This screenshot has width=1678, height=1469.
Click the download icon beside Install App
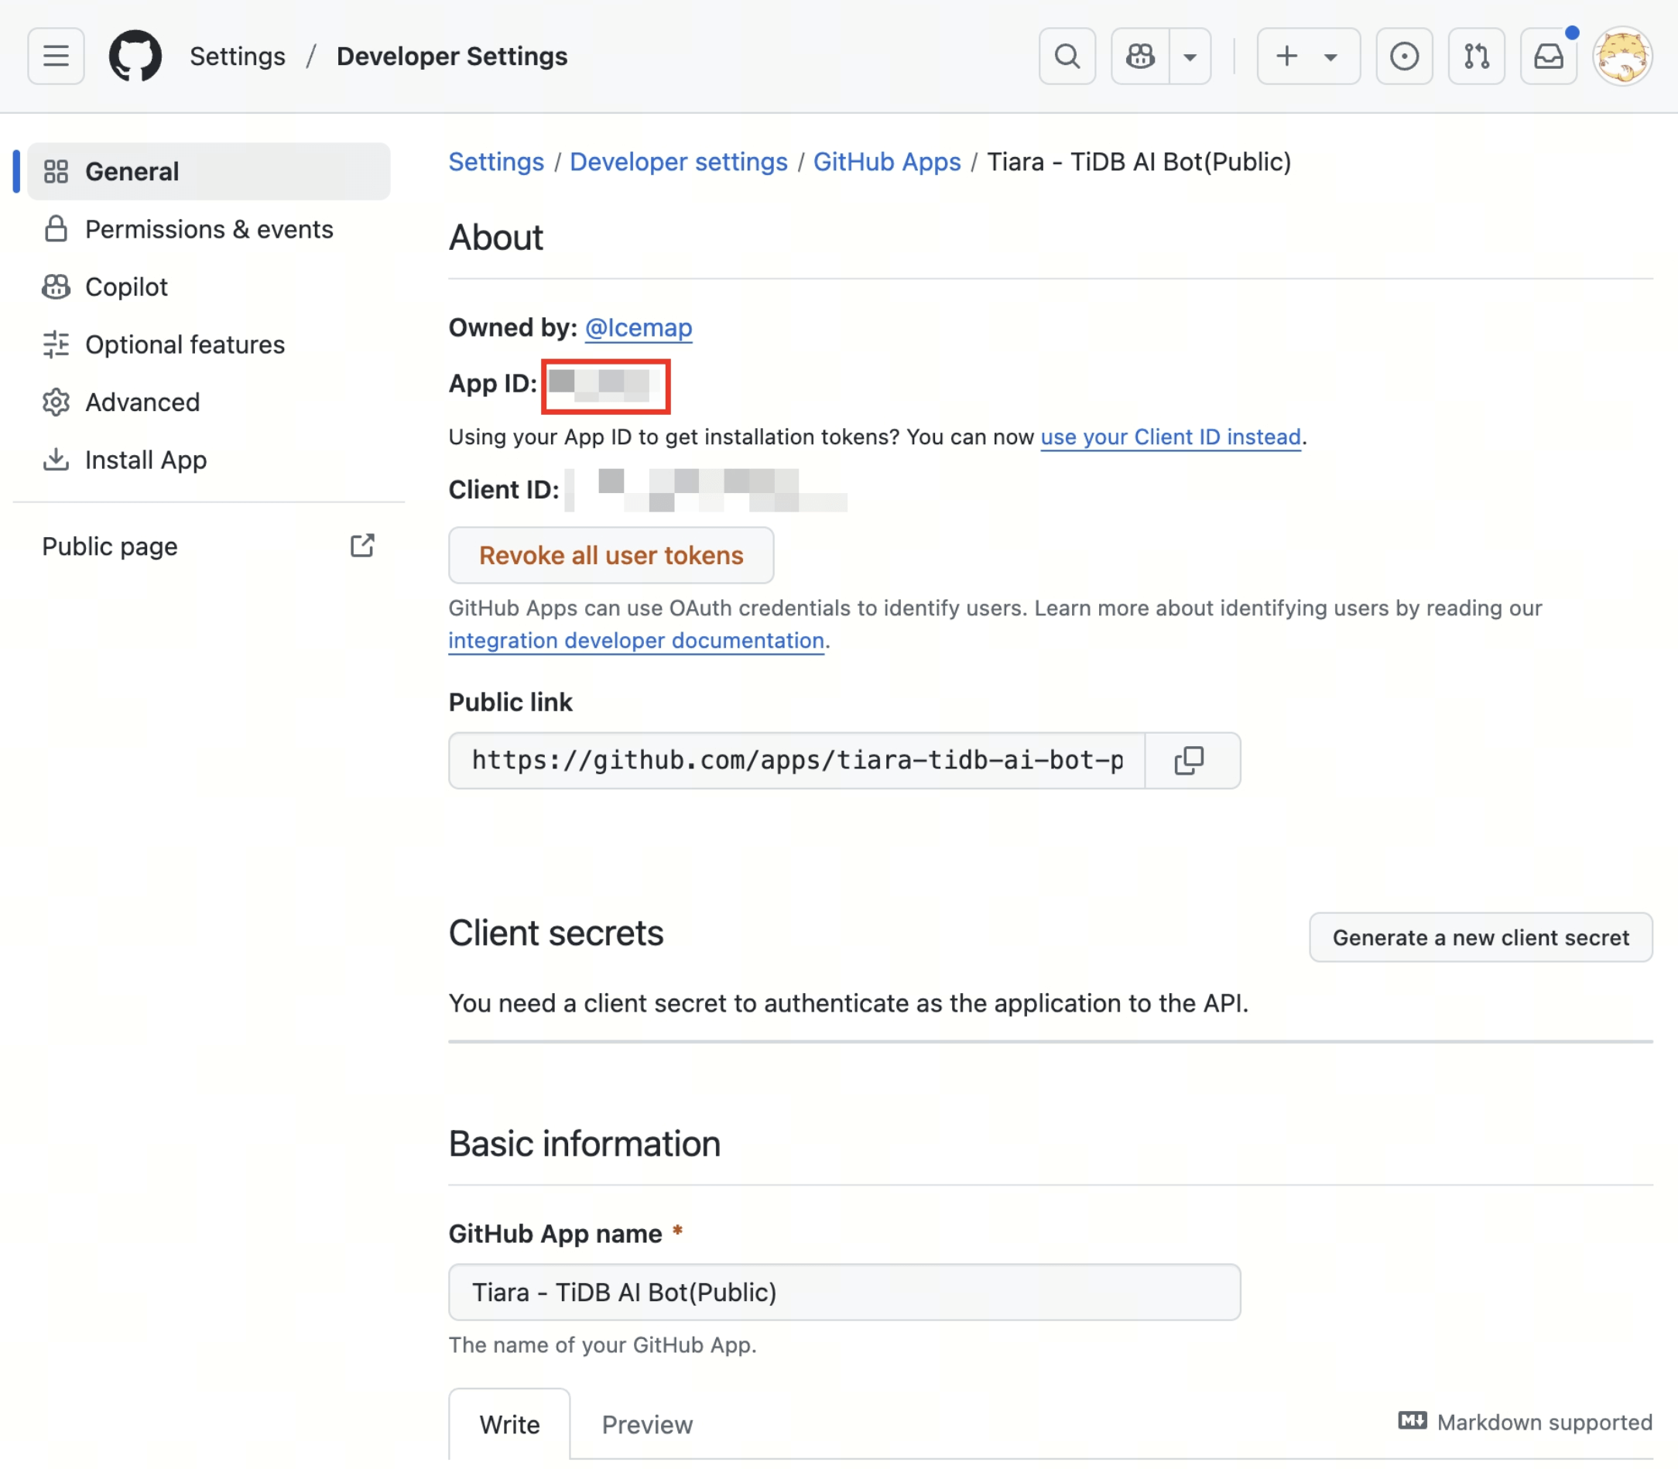click(x=56, y=460)
